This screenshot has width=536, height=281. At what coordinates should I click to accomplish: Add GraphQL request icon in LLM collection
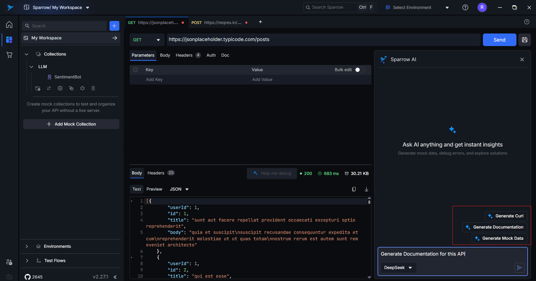coord(82,88)
